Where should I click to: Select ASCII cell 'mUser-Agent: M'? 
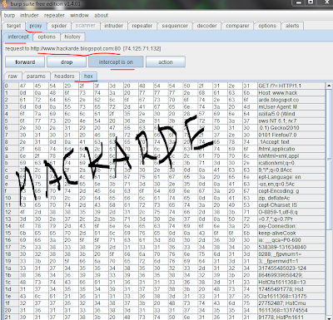coord(291,107)
